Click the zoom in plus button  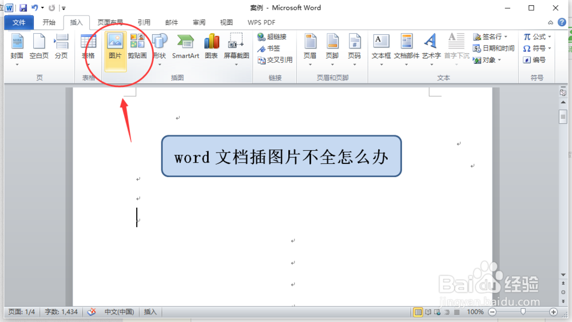point(553,312)
